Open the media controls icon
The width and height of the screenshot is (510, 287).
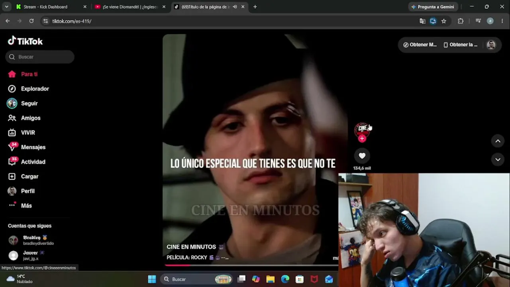[x=478, y=21]
